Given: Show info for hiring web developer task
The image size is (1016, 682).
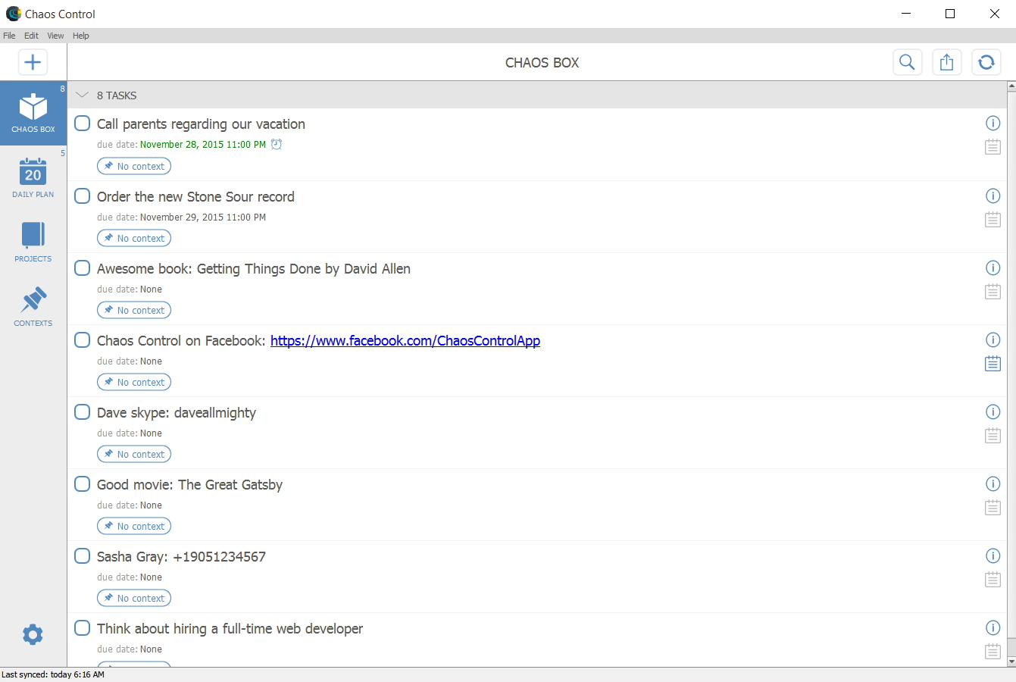Looking at the screenshot, I should click(993, 627).
